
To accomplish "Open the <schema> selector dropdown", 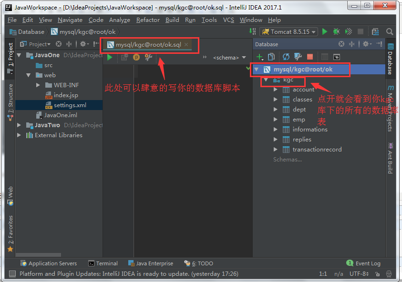I will pyautogui.click(x=229, y=58).
